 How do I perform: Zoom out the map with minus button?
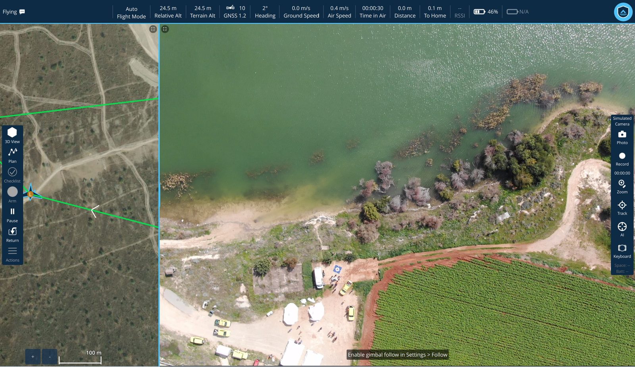click(x=50, y=357)
